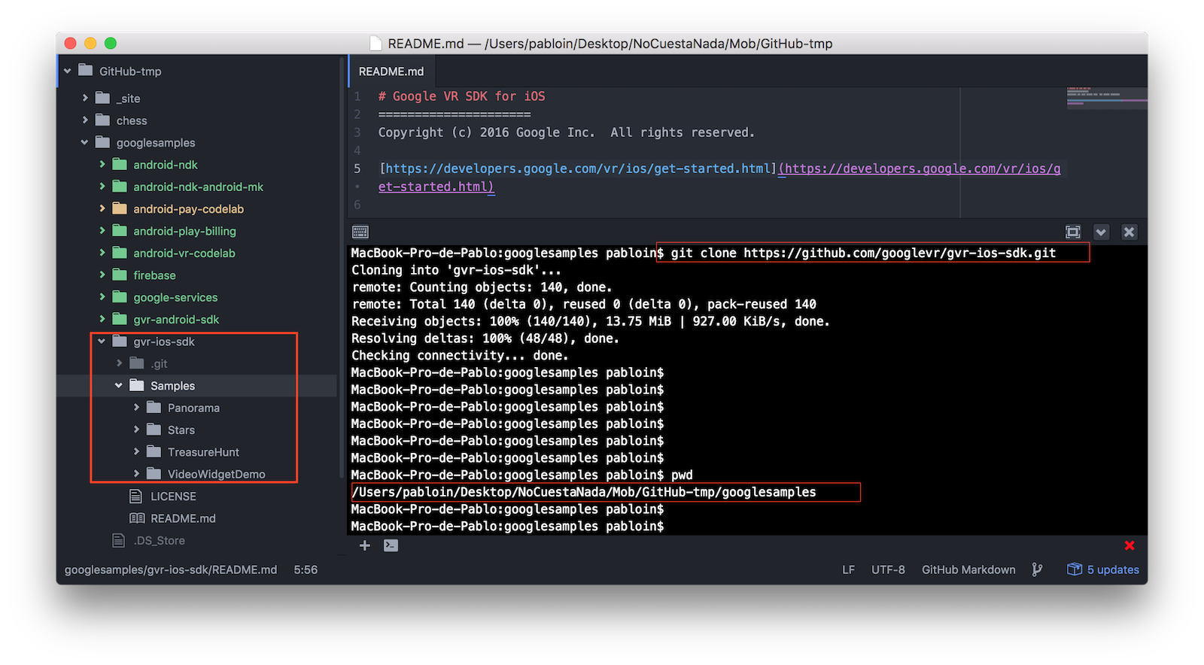Click the 5:56 cursor position indicator
The width and height of the screenshot is (1204, 665).
(306, 569)
